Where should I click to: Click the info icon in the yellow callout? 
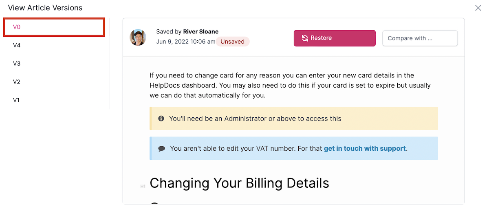point(161,119)
